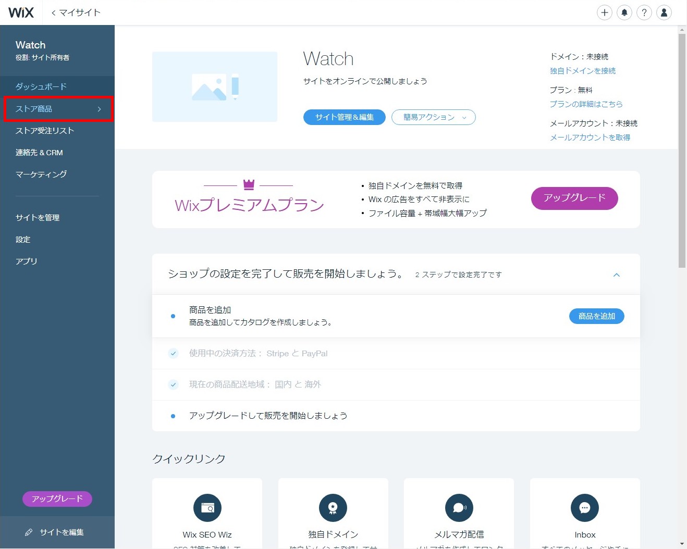Click the checkmark beside 使用中の決済方法
Screen dimensions: 687x549
pos(174,354)
